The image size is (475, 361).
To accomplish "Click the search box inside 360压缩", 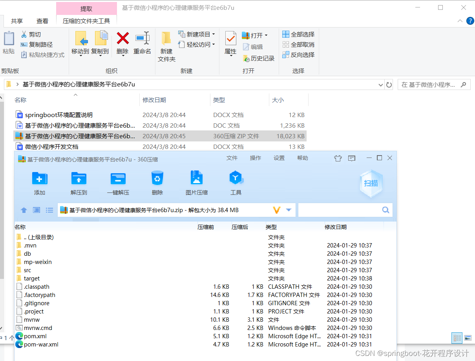I will [x=342, y=210].
